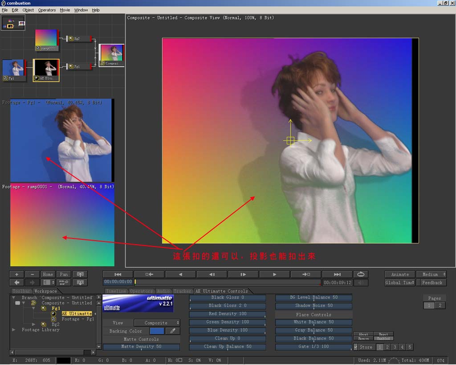Go to out-point marker button

[306, 275]
